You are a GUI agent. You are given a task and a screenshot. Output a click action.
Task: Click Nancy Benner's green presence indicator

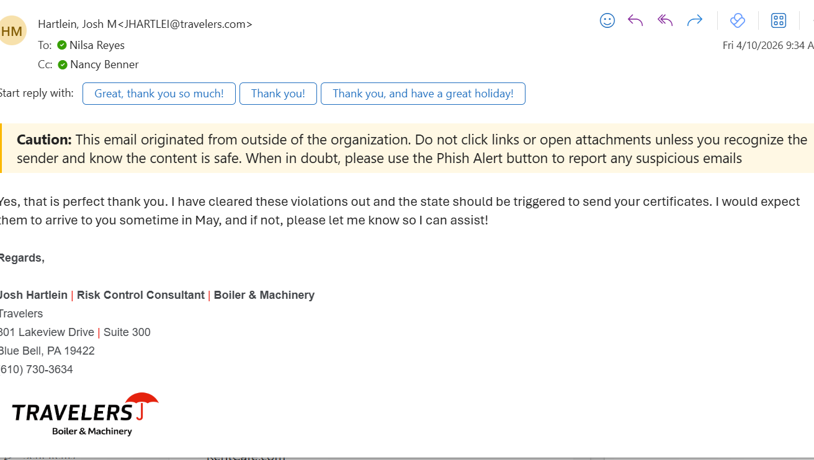point(63,64)
